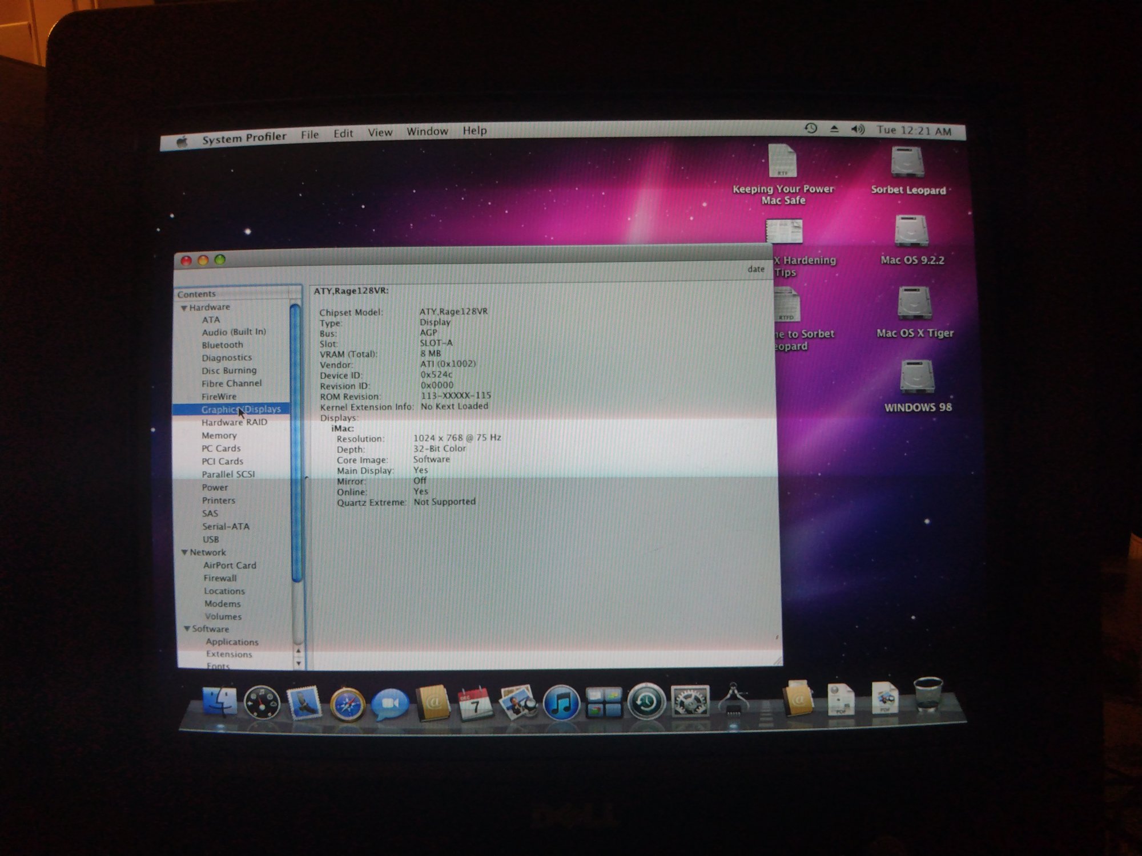Screen dimensions: 1142x856
Task: Open iChat from the dock
Action: click(390, 705)
